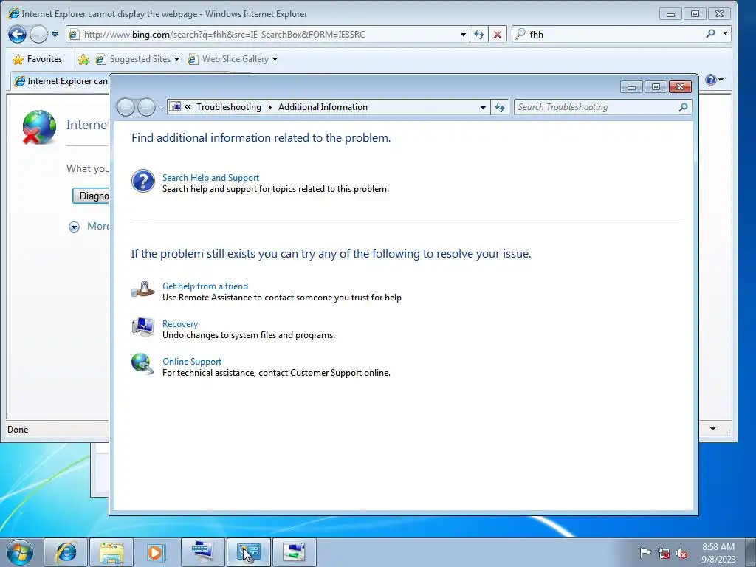Screen dimensions: 756x567
Task: Click the globe error icon on IE page
Action: point(38,127)
